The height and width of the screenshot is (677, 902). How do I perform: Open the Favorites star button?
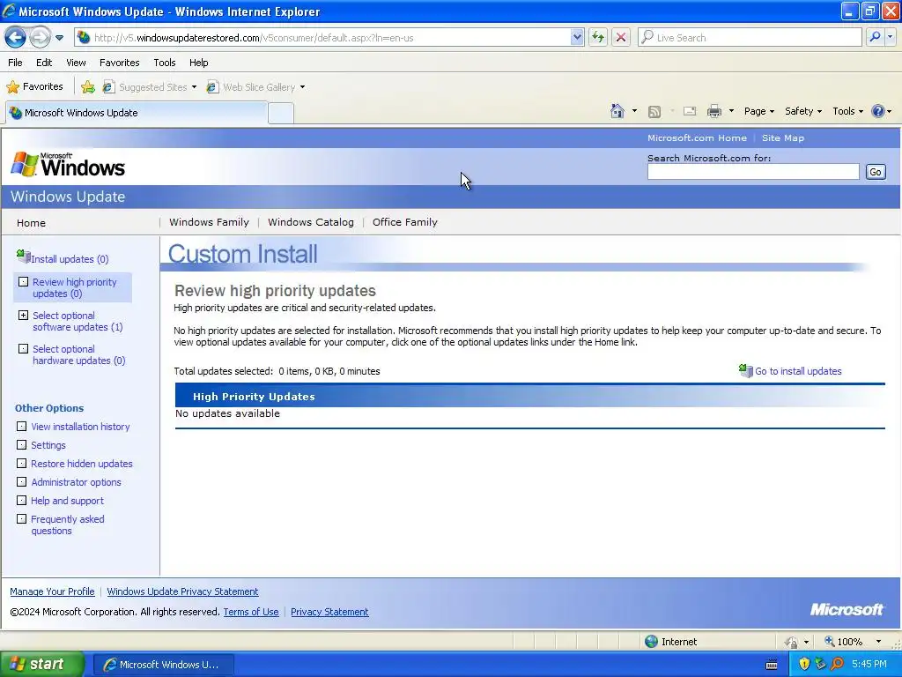pyautogui.click(x=34, y=87)
